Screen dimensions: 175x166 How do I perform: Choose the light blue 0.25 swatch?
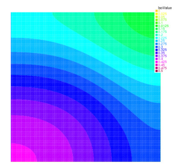(x=156, y=41)
